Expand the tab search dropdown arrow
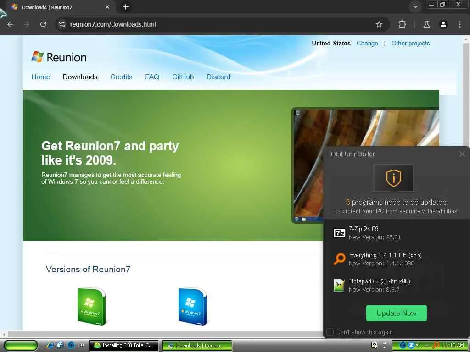 (415, 7)
